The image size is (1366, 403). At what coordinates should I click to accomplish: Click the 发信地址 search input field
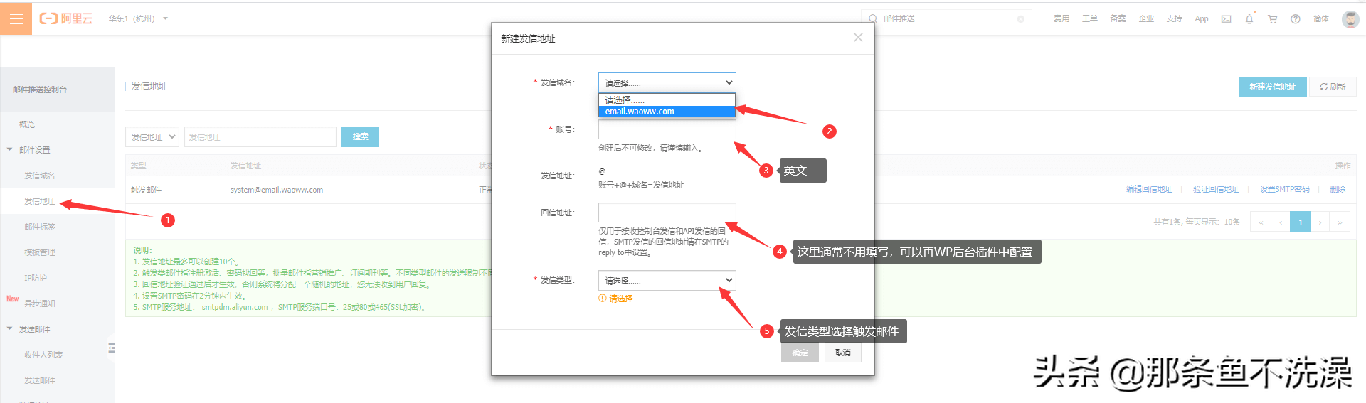(260, 136)
